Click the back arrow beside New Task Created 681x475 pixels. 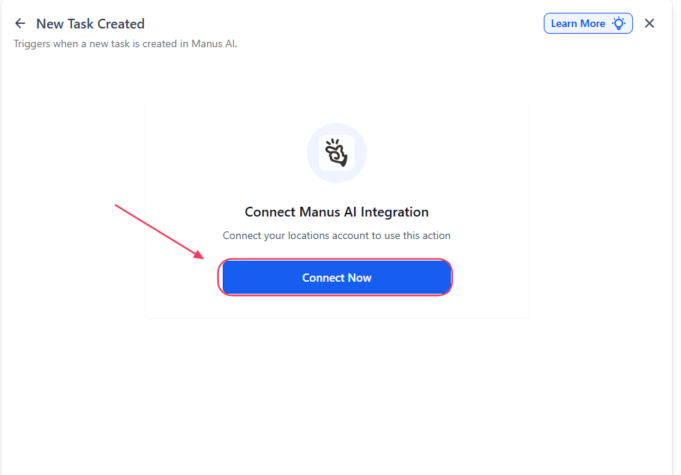pyautogui.click(x=20, y=23)
